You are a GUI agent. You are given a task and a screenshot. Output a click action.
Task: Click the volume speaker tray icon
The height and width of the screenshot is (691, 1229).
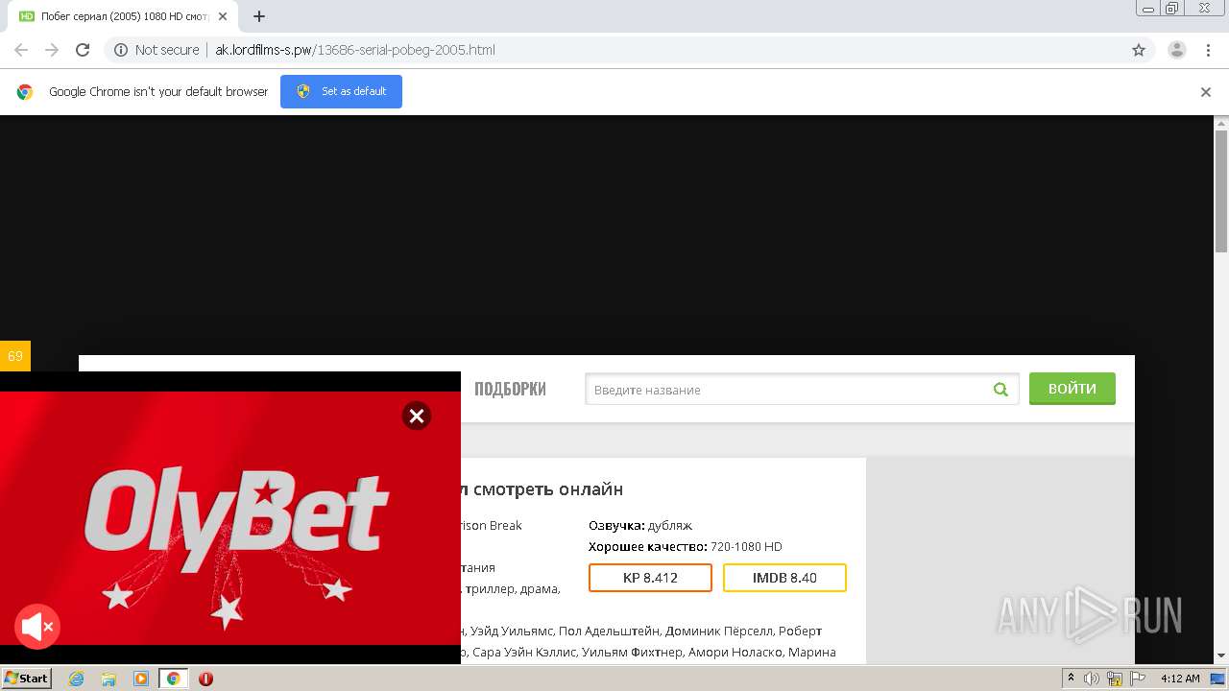1092,679
